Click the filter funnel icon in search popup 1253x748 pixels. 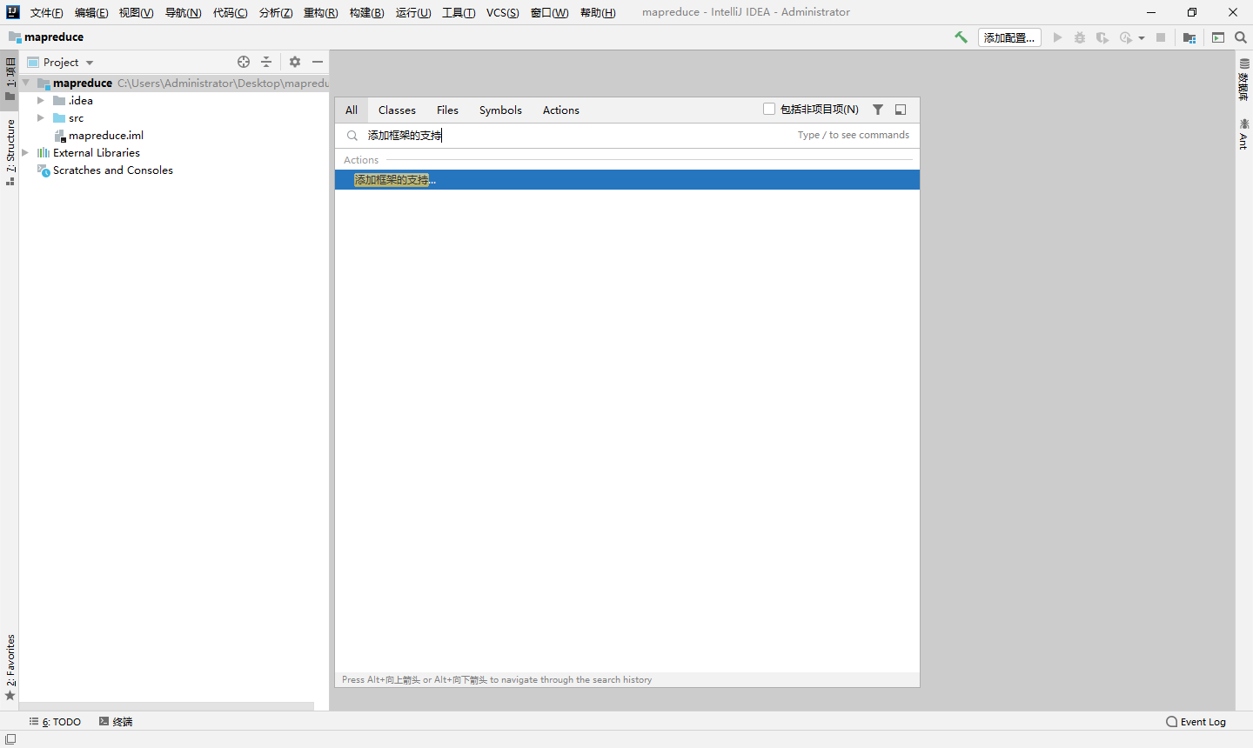pos(878,110)
